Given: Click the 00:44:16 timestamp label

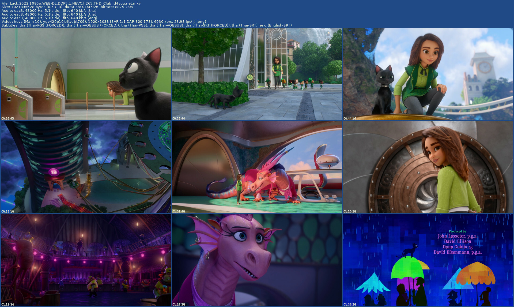Looking at the screenshot, I should point(350,118).
